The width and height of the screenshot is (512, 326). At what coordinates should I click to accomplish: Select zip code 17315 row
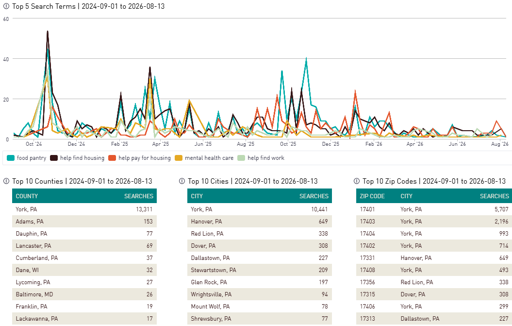(x=434, y=294)
